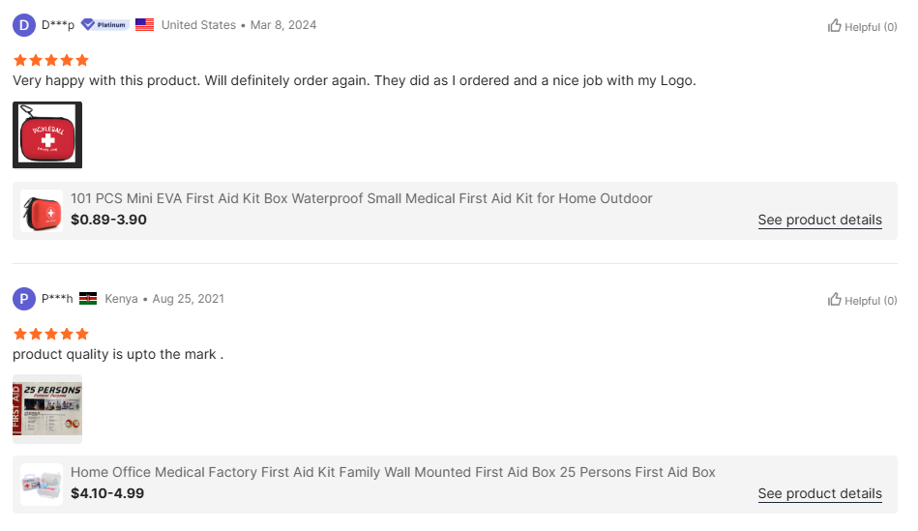The width and height of the screenshot is (918, 531).
Task: Mark P***h's Kenya review as helpful
Action: pos(862,300)
